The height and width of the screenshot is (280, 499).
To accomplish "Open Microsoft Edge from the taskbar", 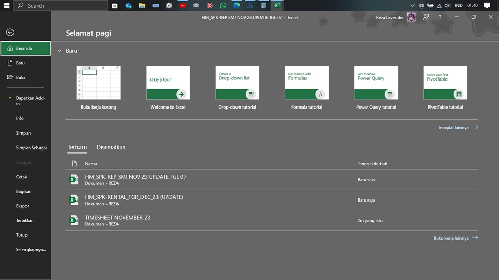I will click(x=237, y=5).
